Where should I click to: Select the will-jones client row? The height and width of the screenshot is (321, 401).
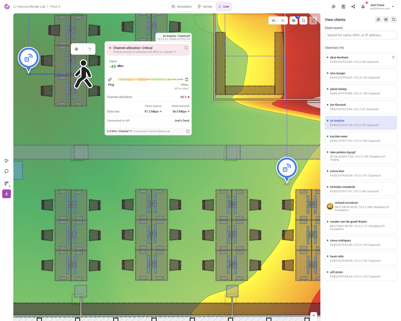click(361, 274)
